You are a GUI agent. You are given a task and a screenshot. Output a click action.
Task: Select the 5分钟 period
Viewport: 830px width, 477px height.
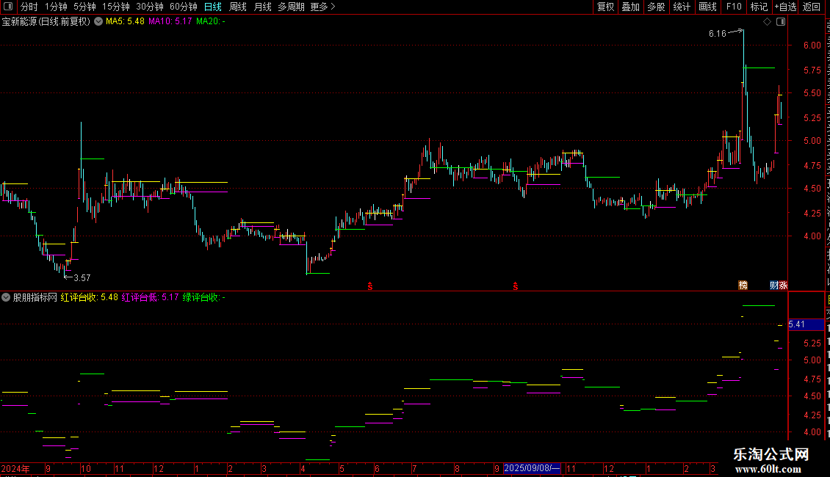(x=84, y=7)
